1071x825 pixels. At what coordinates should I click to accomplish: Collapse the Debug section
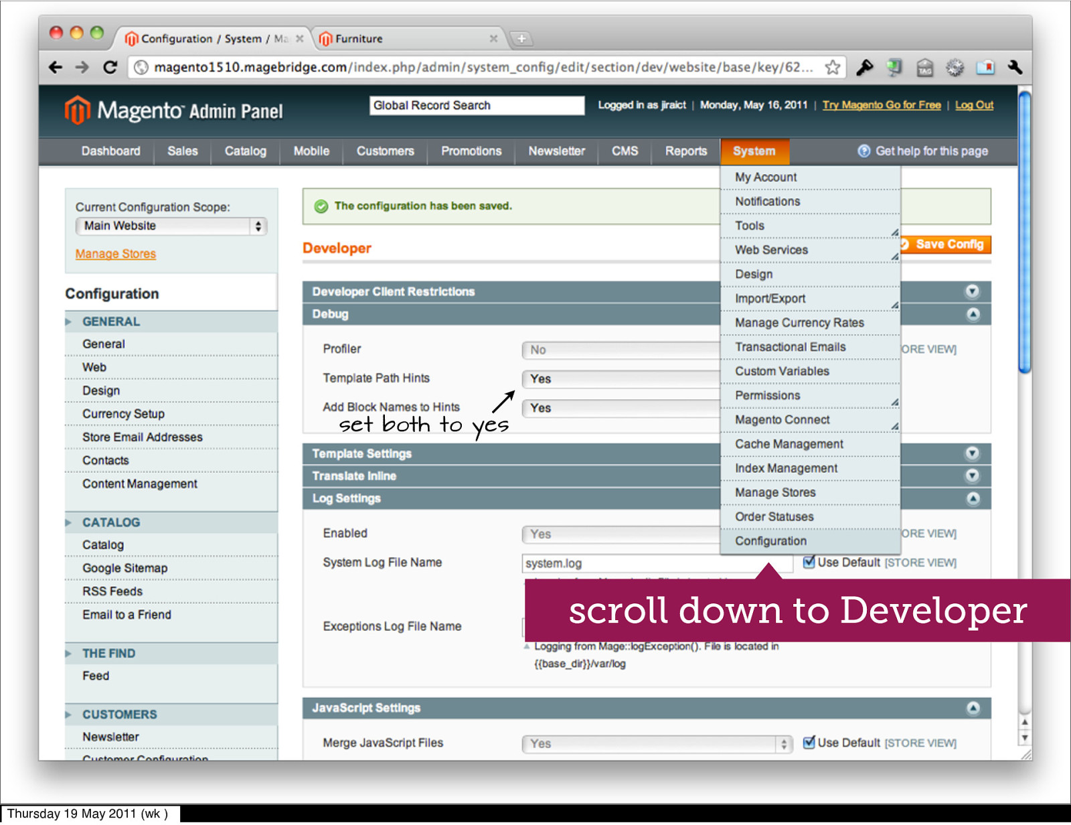pos(973,314)
